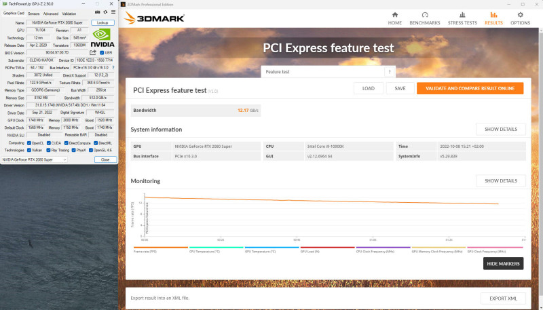Toggle the Frame rate (FPS) legend color

click(161, 248)
